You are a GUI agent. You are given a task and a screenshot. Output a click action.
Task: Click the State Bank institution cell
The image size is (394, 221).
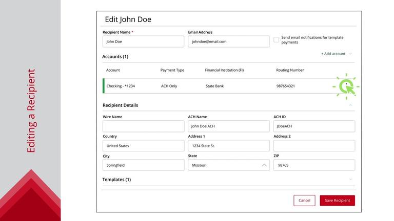[x=214, y=86]
